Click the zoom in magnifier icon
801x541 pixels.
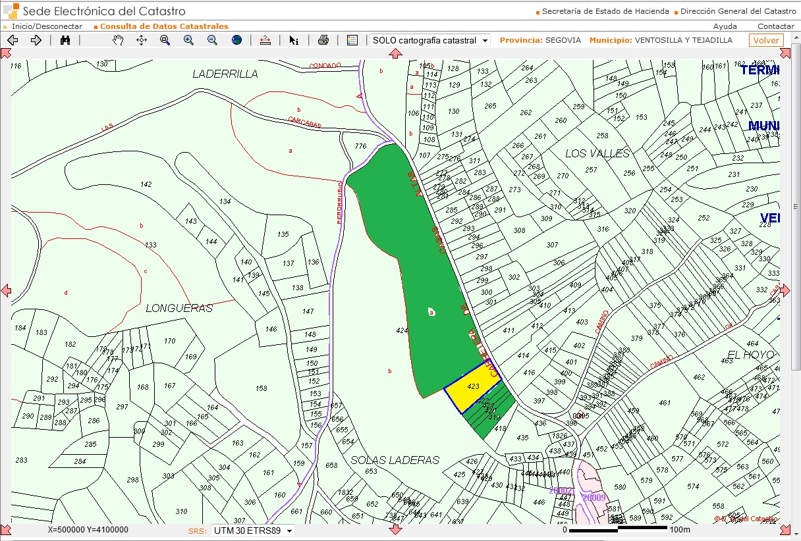pyautogui.click(x=188, y=40)
